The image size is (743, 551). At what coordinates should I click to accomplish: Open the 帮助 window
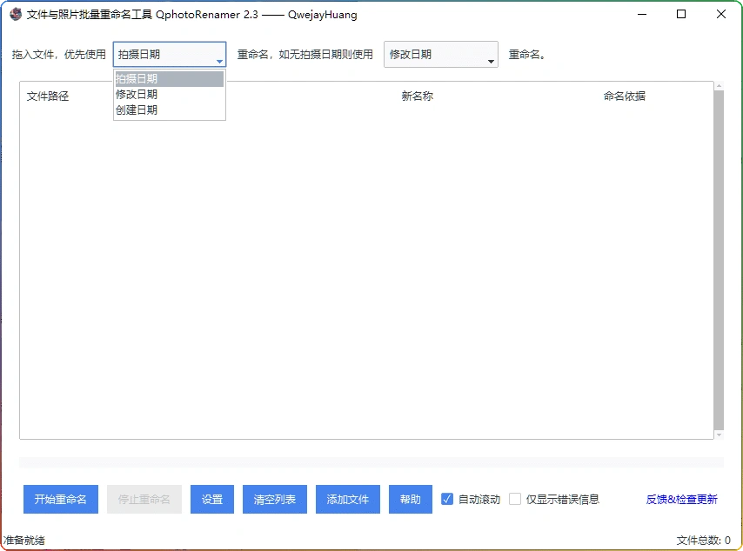[410, 499]
